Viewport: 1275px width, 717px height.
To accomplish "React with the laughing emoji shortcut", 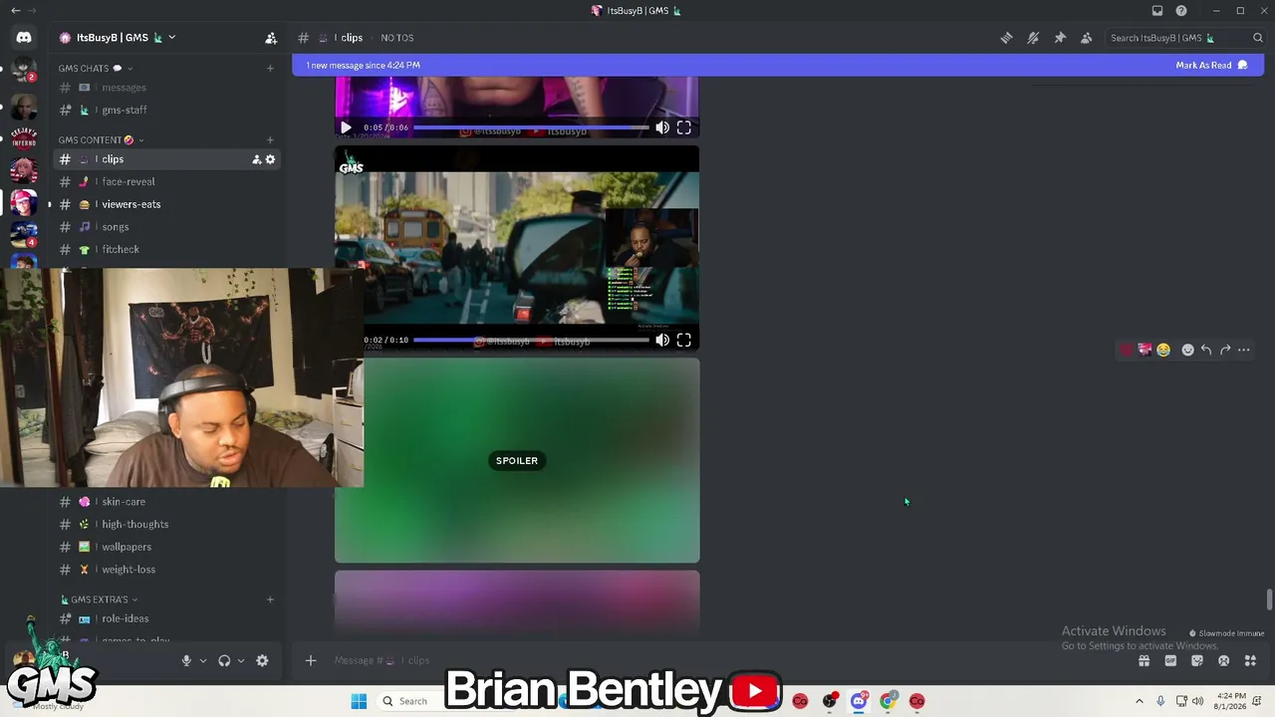I will pyautogui.click(x=1163, y=350).
